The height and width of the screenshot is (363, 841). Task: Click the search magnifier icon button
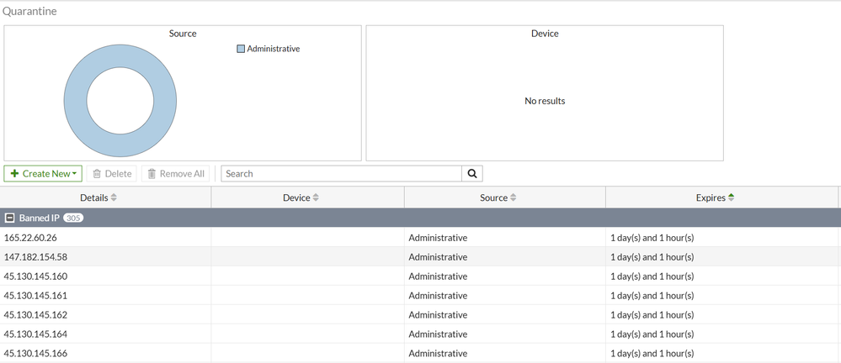point(472,174)
